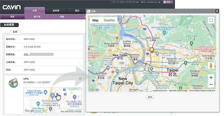
Task: Click the Taipei 台北 label on the map
Action: pyautogui.click(x=172, y=72)
